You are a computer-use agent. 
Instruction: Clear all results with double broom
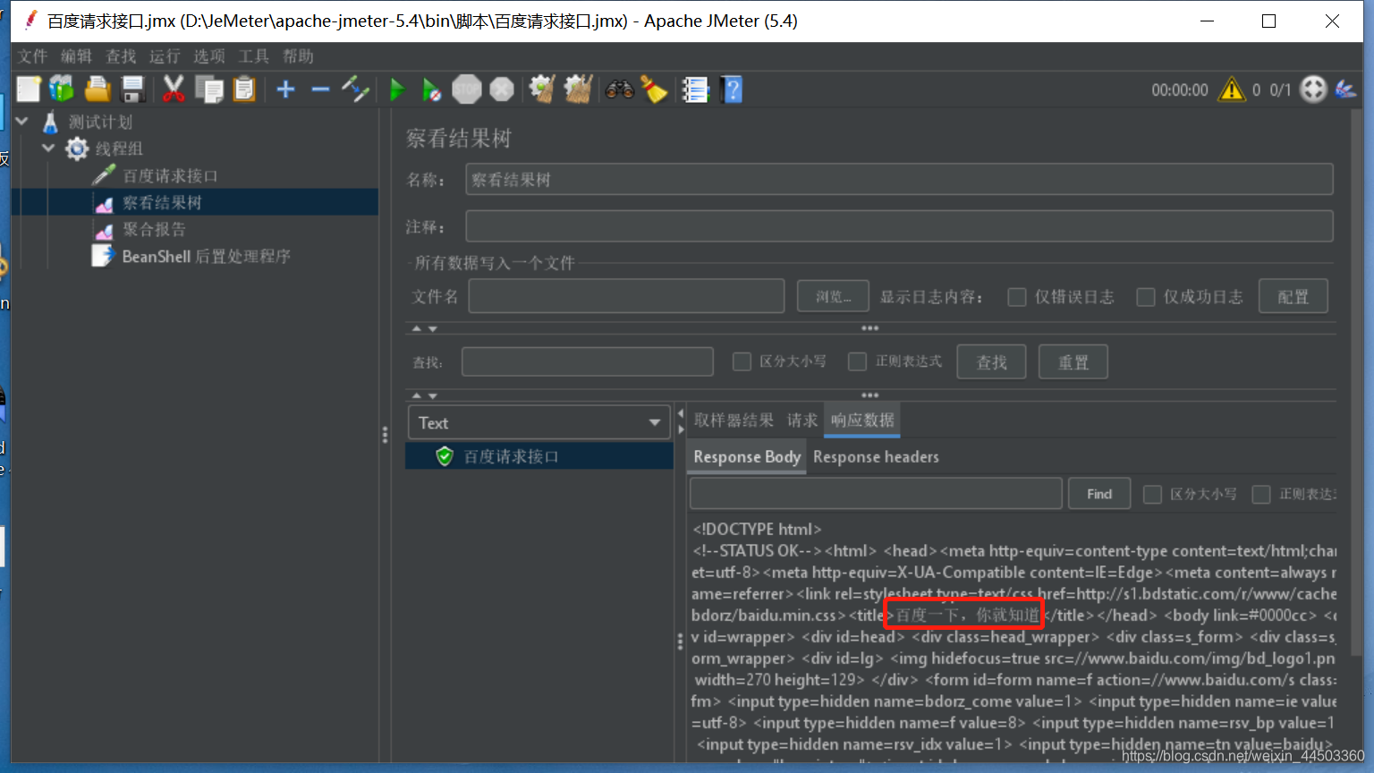point(578,89)
